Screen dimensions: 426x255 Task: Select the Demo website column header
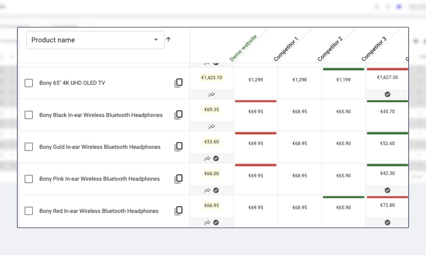[x=243, y=48]
